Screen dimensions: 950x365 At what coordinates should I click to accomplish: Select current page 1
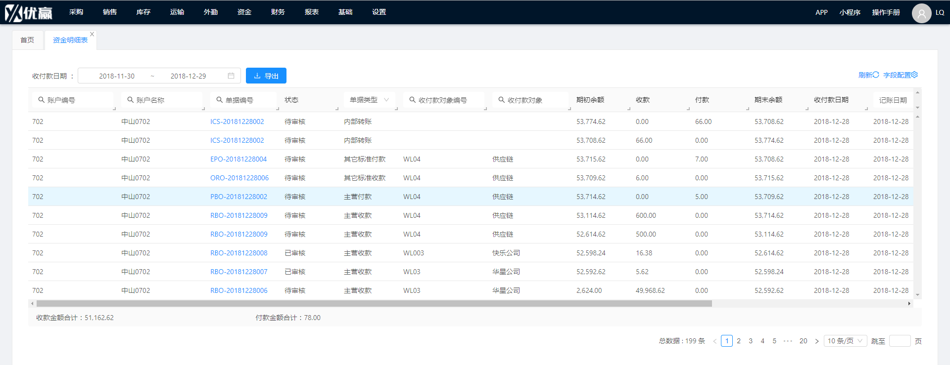tap(727, 341)
